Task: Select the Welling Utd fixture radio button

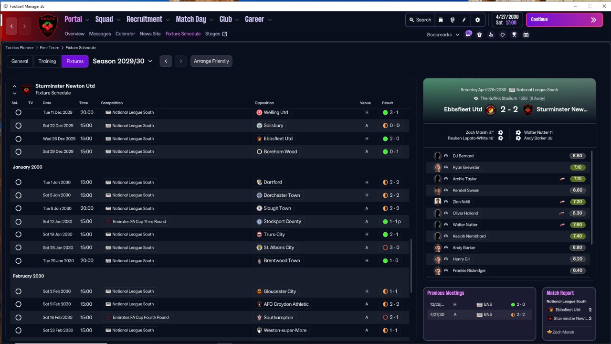Action: (x=18, y=113)
